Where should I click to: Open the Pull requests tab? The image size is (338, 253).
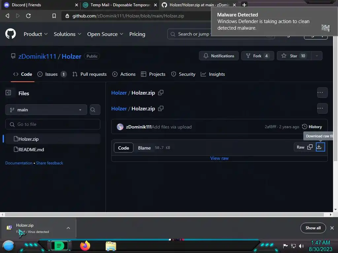(89, 74)
